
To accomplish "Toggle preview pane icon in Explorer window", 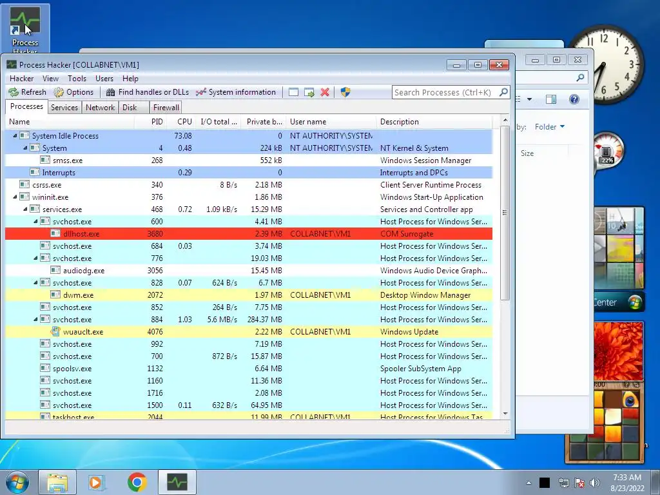I will click(550, 99).
